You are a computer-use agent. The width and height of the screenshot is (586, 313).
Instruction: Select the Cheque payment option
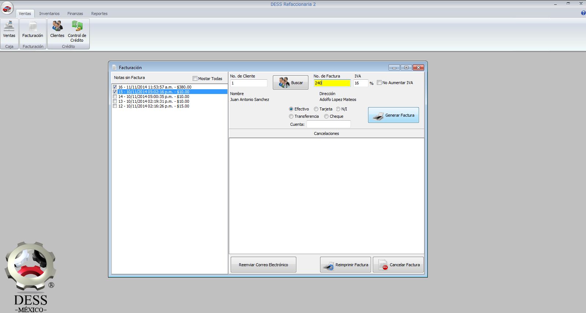click(x=326, y=116)
